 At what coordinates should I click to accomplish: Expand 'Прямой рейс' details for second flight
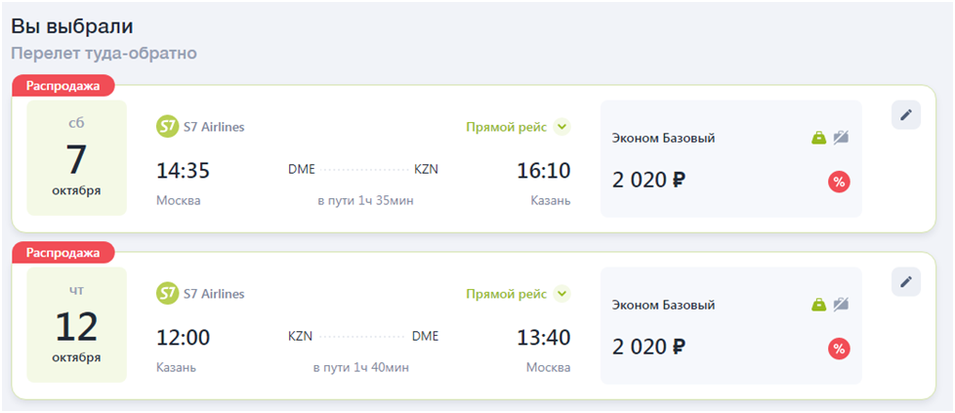tap(506, 293)
